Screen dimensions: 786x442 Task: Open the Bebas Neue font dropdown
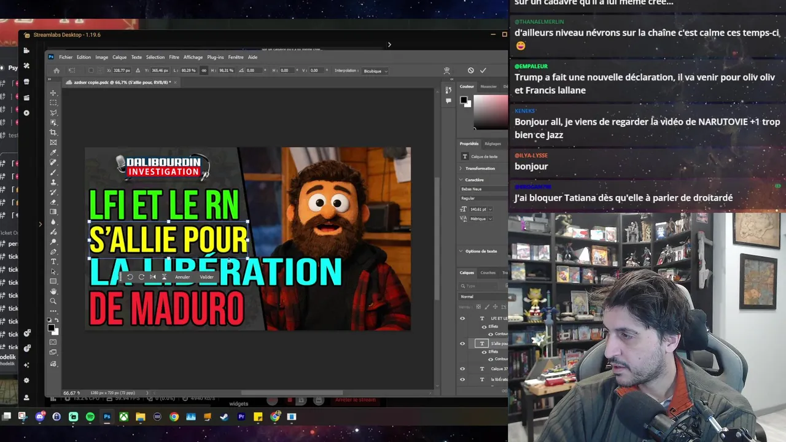coord(483,189)
